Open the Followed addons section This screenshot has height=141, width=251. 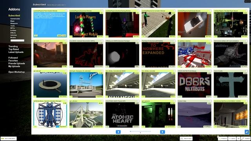[13, 58]
